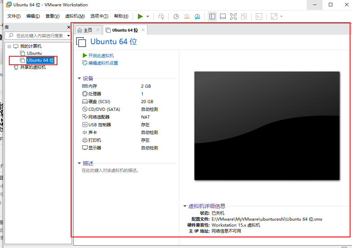This screenshot has width=352, height=248.
Task: Open the library search filter dropdown arrow
Action: 68,36
